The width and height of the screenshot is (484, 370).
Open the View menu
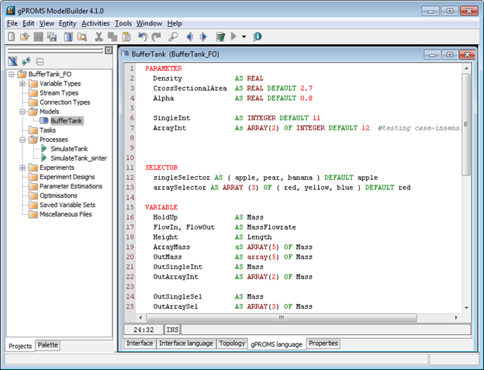coord(47,23)
